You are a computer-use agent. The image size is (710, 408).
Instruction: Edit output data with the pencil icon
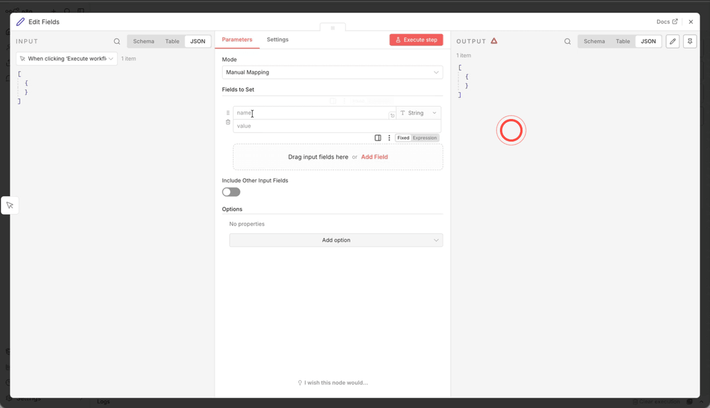[x=672, y=41]
